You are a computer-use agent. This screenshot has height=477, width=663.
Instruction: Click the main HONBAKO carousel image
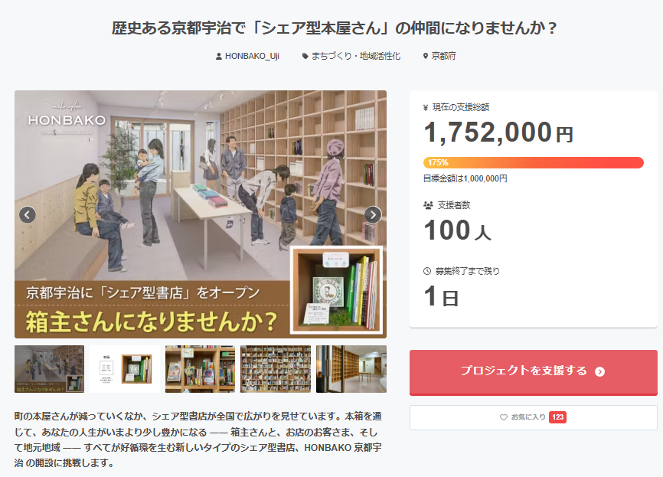(x=201, y=191)
